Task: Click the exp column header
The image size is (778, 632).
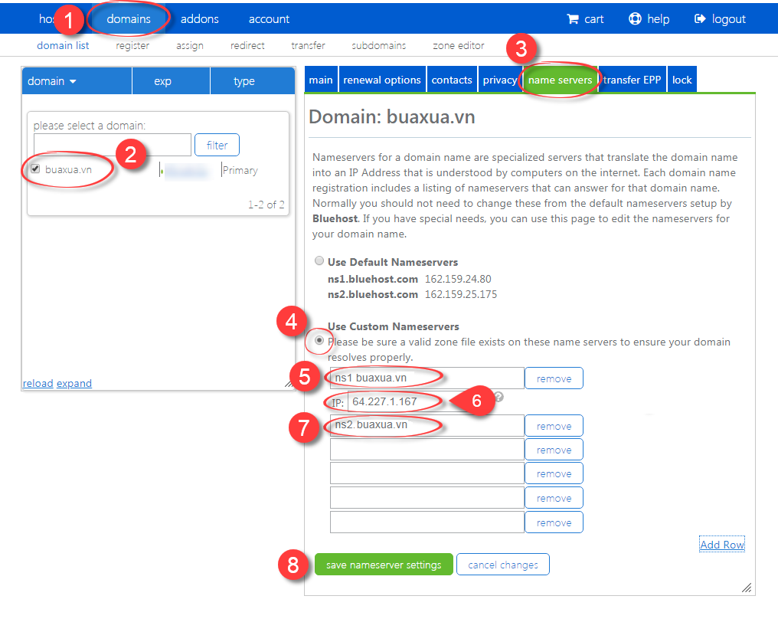Action: coord(172,81)
